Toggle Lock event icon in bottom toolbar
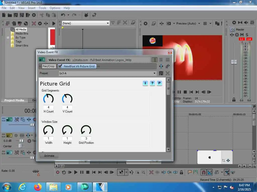The image size is (257, 192). pos(181,172)
